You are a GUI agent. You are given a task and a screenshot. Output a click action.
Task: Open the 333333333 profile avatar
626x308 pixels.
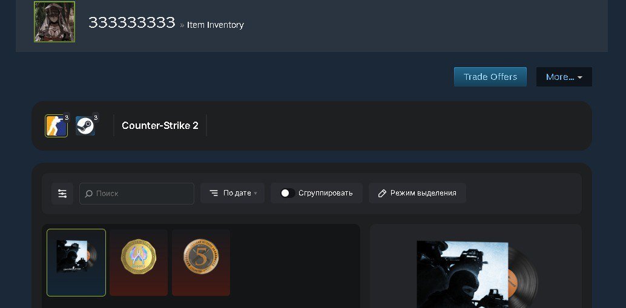click(x=54, y=22)
